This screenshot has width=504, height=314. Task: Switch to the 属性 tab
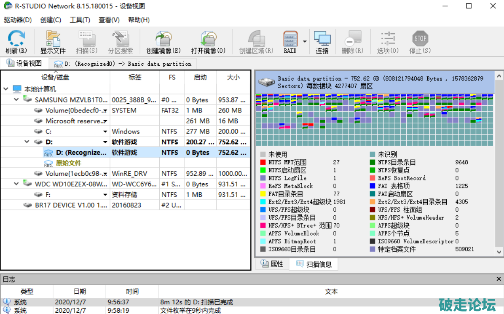point(272,264)
